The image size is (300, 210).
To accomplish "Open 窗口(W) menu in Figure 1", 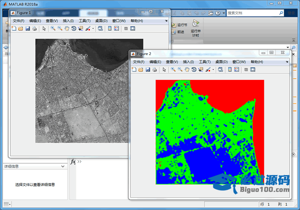I will pos(119,21).
